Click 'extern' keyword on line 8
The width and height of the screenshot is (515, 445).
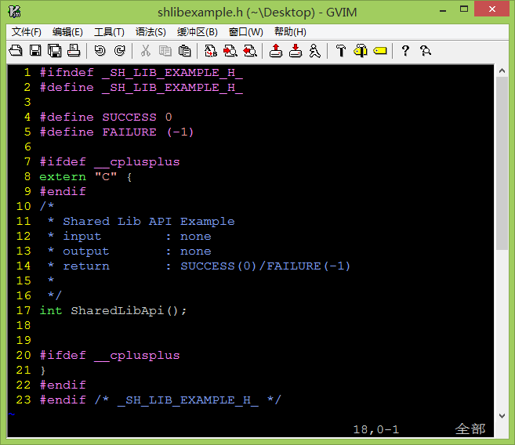63,177
